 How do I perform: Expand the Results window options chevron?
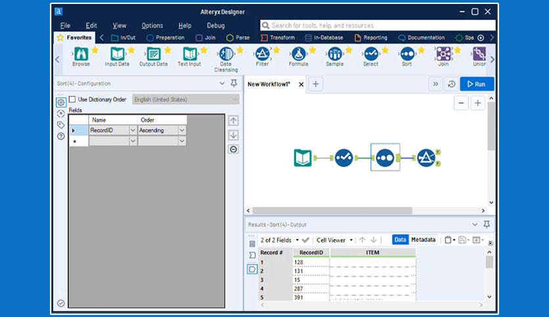tap(475, 225)
